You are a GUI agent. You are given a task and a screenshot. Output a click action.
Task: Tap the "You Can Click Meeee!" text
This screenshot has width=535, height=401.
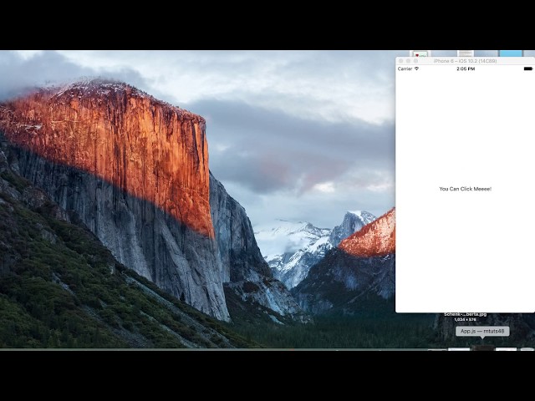(465, 189)
